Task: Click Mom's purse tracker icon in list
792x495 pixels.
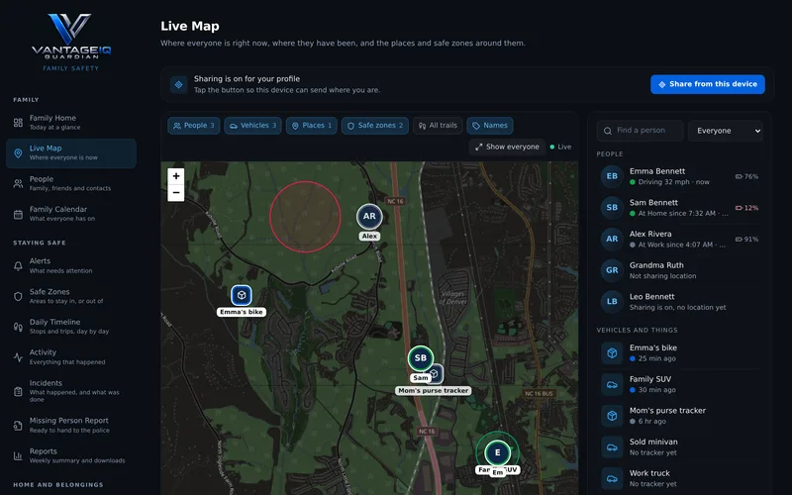Action: coord(612,416)
